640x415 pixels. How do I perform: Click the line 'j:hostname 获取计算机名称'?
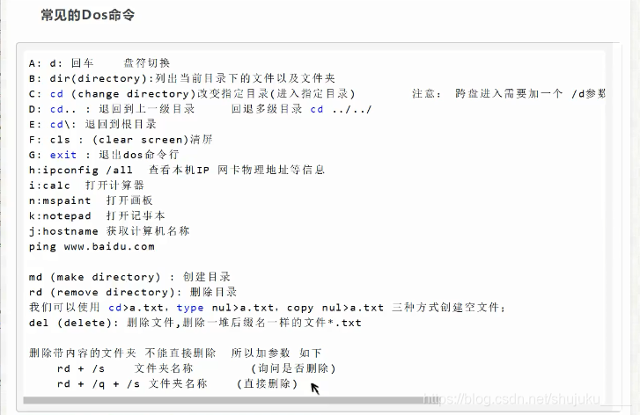click(109, 231)
